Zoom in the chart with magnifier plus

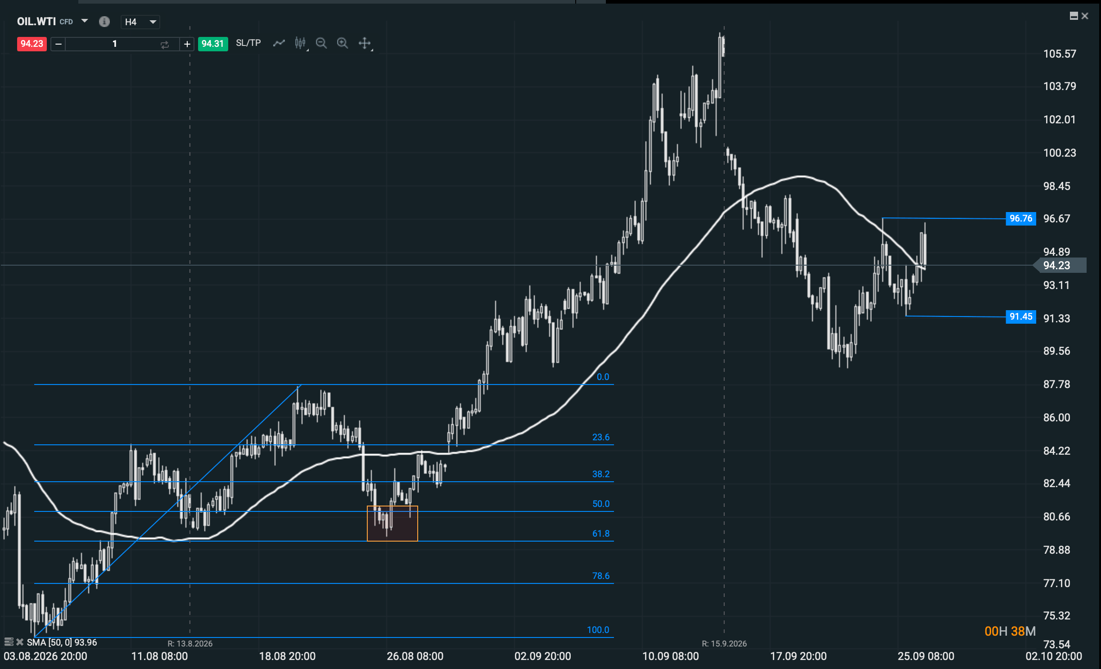click(343, 43)
